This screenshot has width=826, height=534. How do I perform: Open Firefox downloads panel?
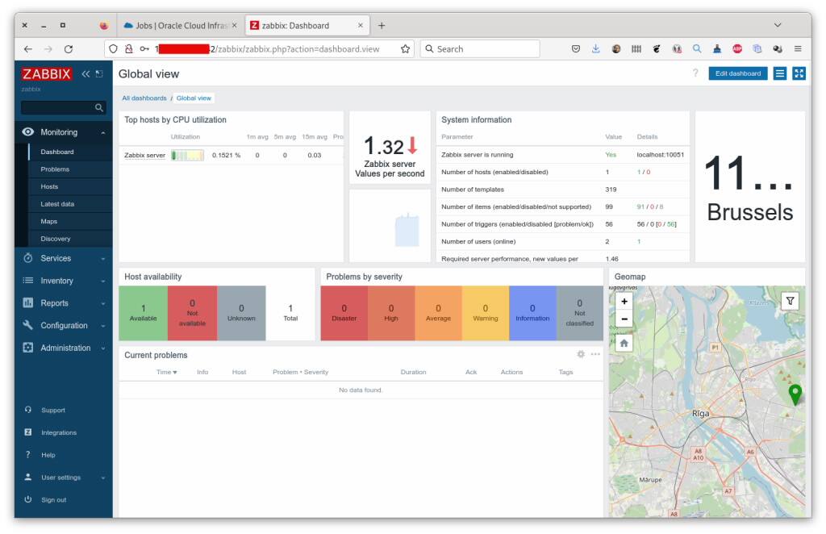pos(596,49)
